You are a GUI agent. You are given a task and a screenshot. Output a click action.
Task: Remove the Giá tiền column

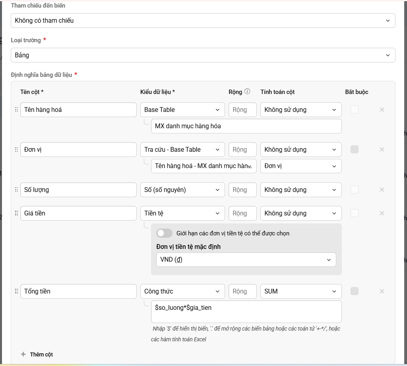(x=382, y=213)
